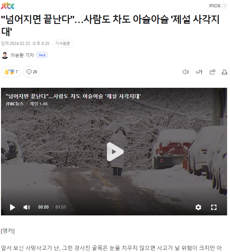Viewport: 230px width, 252px height.
Task: Play video with large center button
Action: [115, 152]
